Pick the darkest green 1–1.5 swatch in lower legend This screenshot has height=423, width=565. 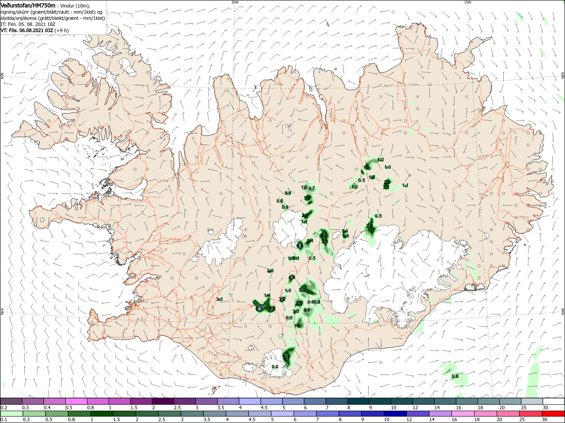click(x=102, y=414)
